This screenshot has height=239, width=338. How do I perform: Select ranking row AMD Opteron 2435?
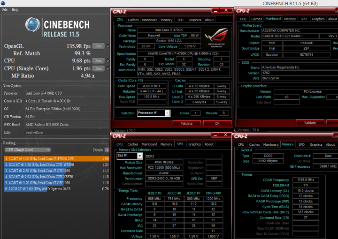click(x=57, y=189)
